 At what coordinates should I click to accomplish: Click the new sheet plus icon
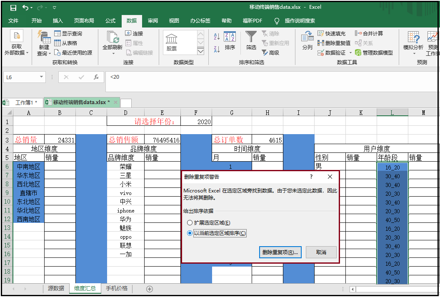point(150,289)
